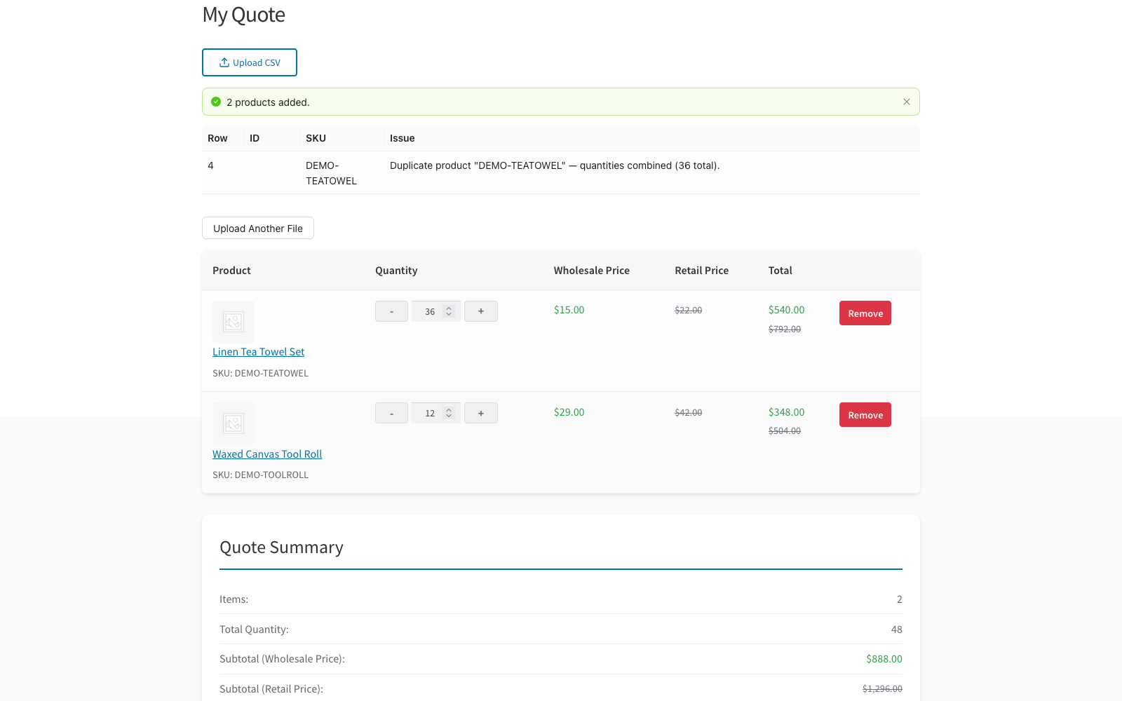Open the Linen Tea Towel Set link
Image resolution: width=1122 pixels, height=701 pixels.
click(259, 352)
